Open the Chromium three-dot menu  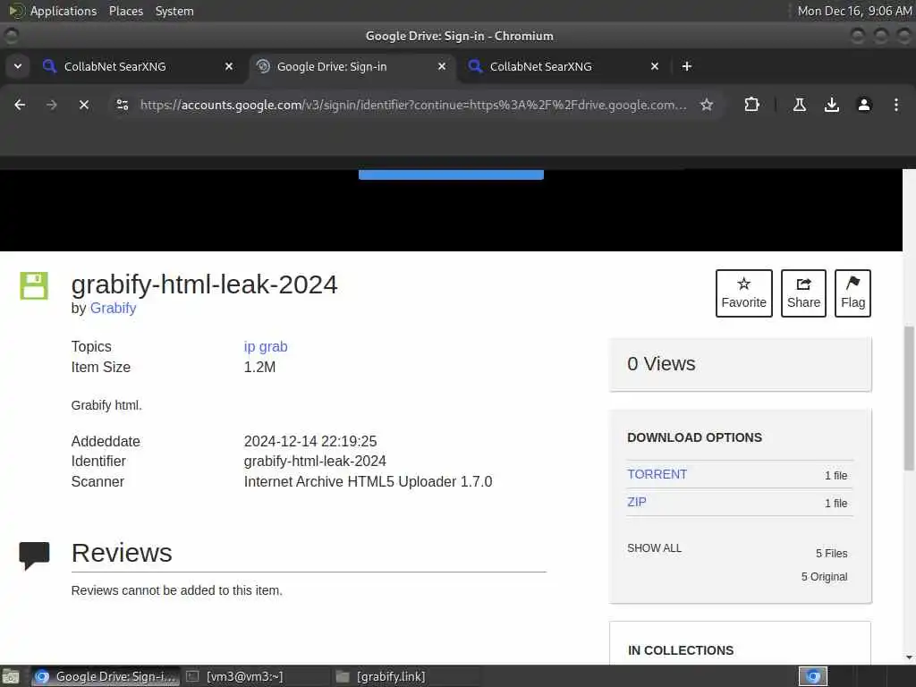(895, 105)
